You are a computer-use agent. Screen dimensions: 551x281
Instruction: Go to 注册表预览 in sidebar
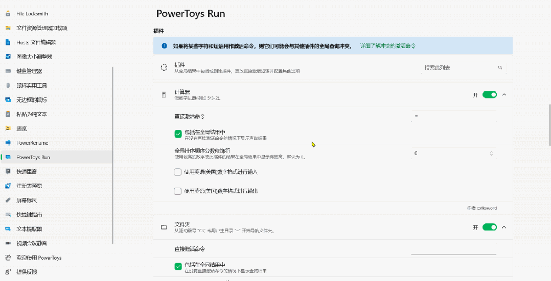click(56, 186)
